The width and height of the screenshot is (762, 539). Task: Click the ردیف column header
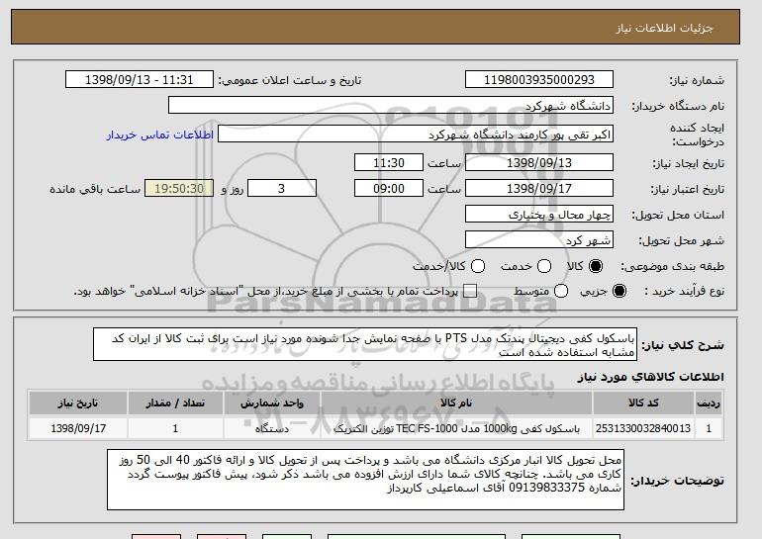click(709, 404)
